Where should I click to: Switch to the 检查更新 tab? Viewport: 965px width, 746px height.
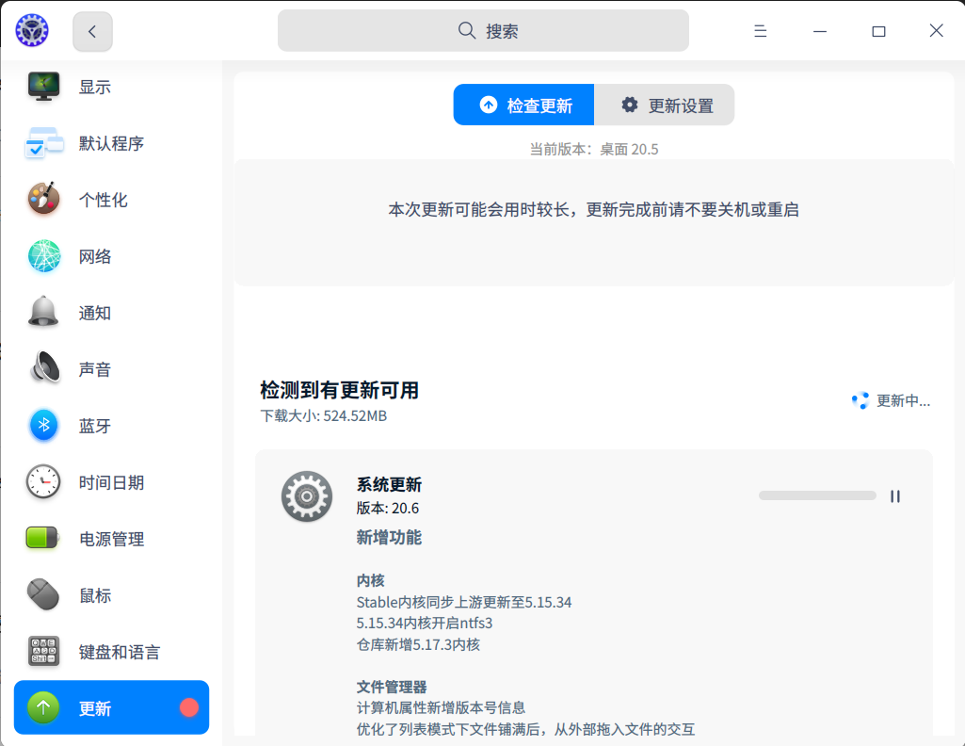[x=523, y=105]
